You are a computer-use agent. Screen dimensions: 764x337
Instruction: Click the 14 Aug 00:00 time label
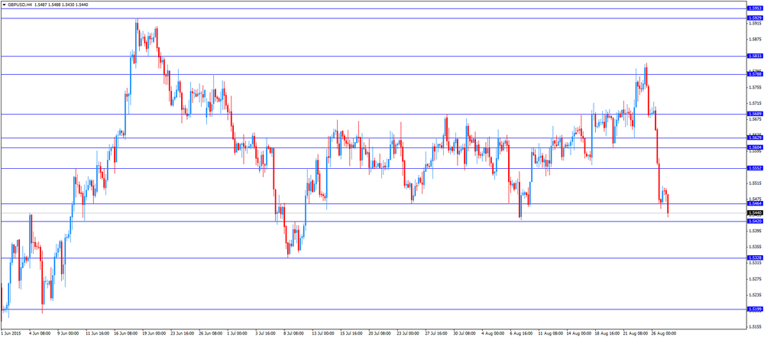(x=578, y=334)
